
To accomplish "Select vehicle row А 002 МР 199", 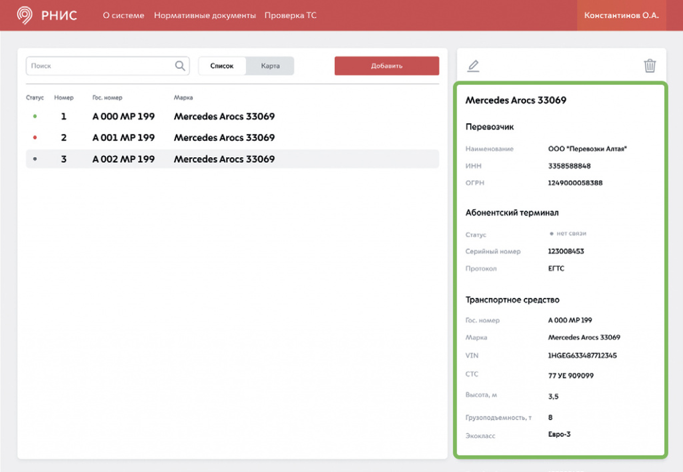I will click(x=232, y=159).
